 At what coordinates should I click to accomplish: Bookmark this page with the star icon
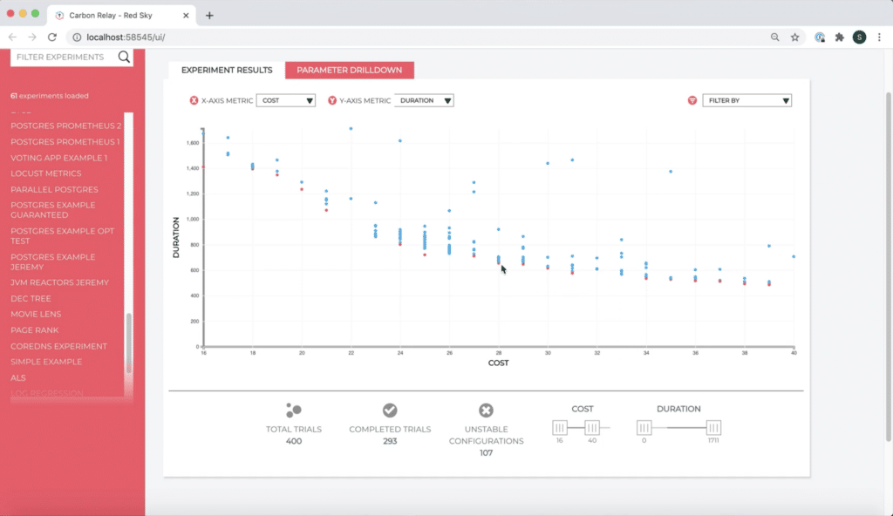(795, 37)
